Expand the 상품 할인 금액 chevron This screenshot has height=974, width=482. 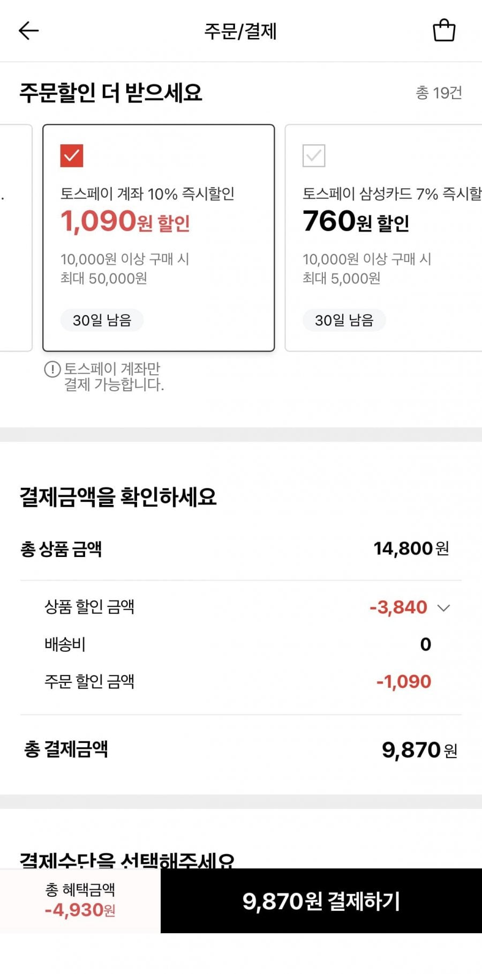pos(443,608)
